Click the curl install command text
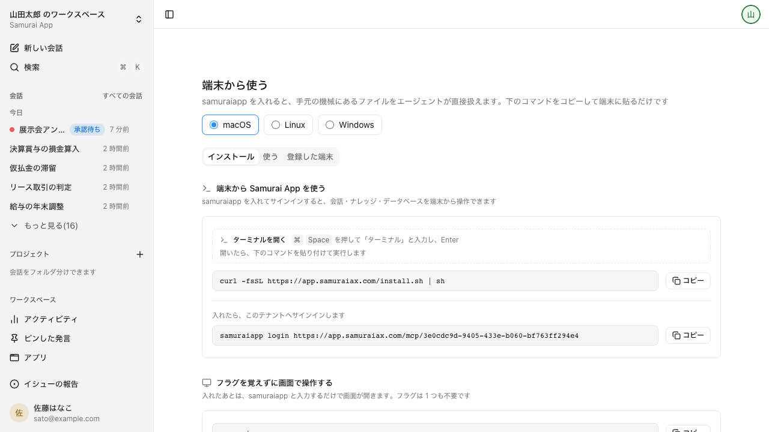769x432 pixels. click(332, 281)
